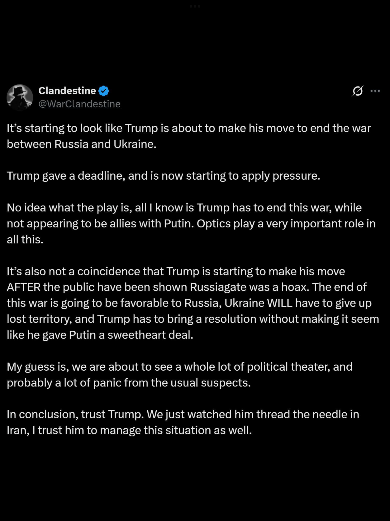Click the short line "all this."
This screenshot has width=390, height=521.
[x=25, y=239]
